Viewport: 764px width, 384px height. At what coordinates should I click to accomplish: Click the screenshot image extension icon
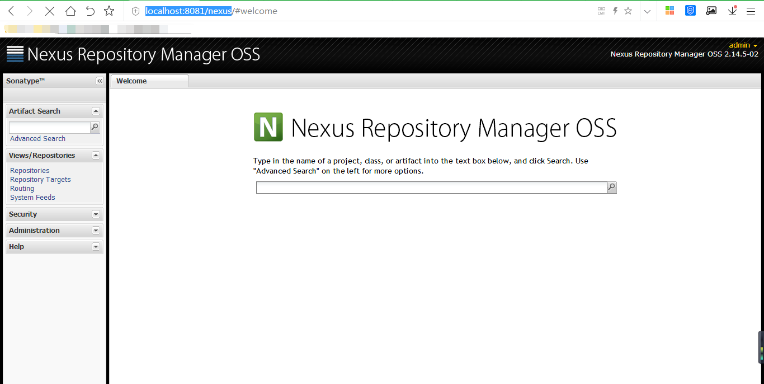[x=711, y=11]
